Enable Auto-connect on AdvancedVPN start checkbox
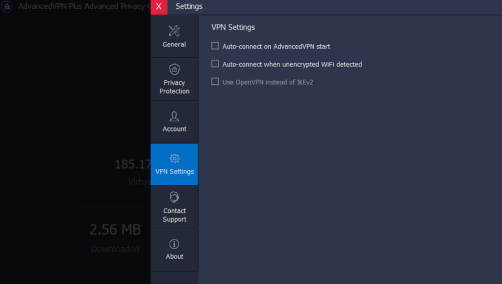The image size is (502, 284). pos(215,46)
